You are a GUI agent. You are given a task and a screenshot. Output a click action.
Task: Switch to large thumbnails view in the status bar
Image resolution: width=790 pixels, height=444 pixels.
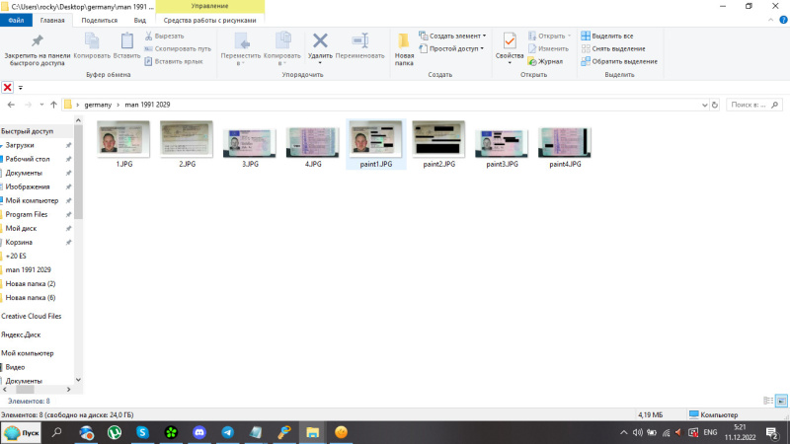(x=781, y=401)
